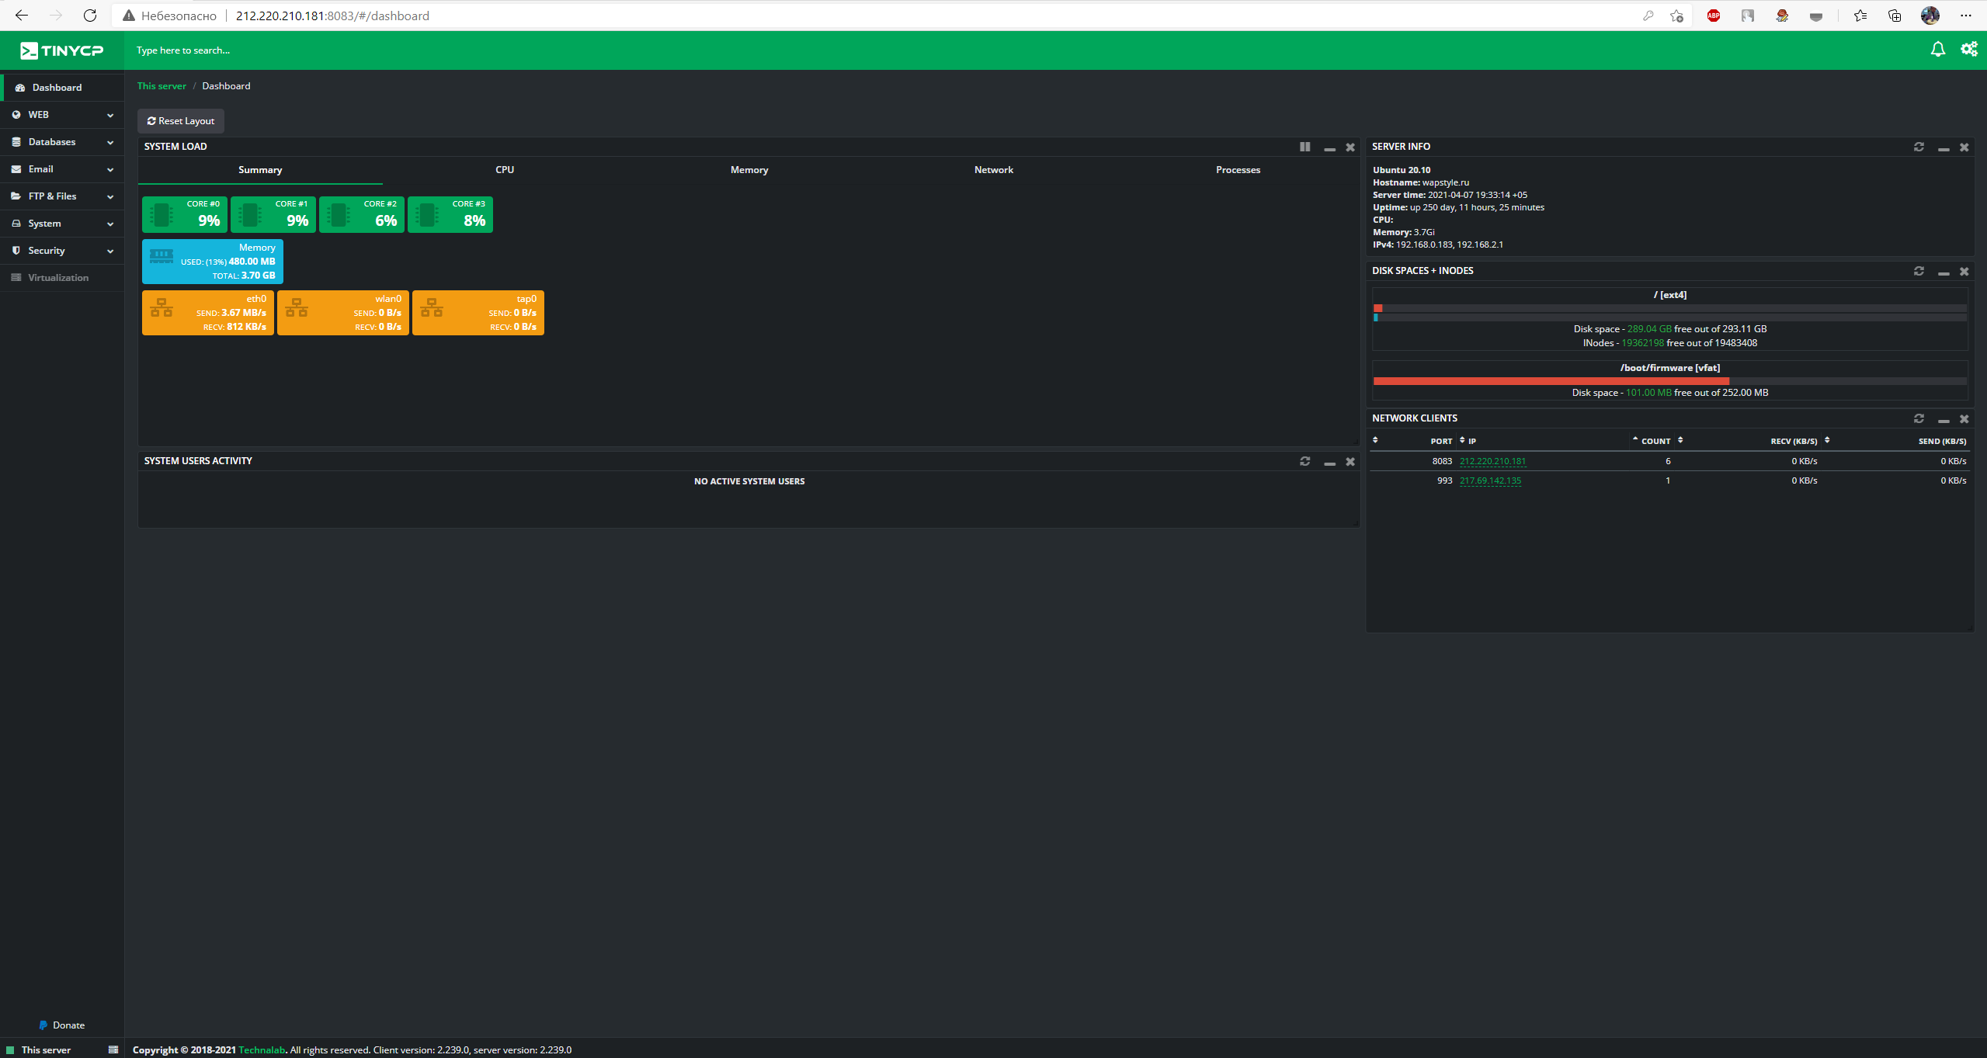1987x1058 pixels.
Task: Refresh the Server Info panel
Action: point(1919,147)
